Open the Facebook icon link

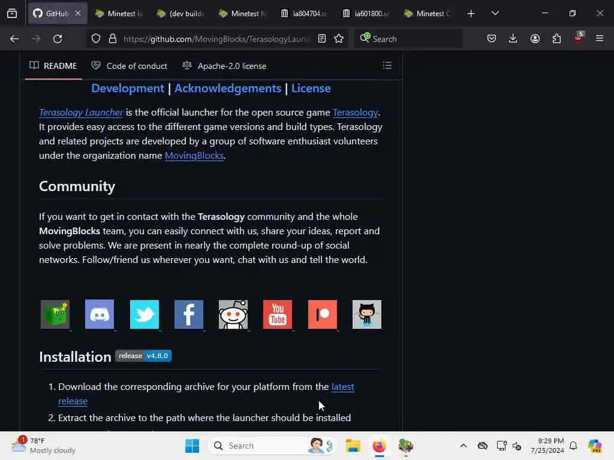pos(189,314)
